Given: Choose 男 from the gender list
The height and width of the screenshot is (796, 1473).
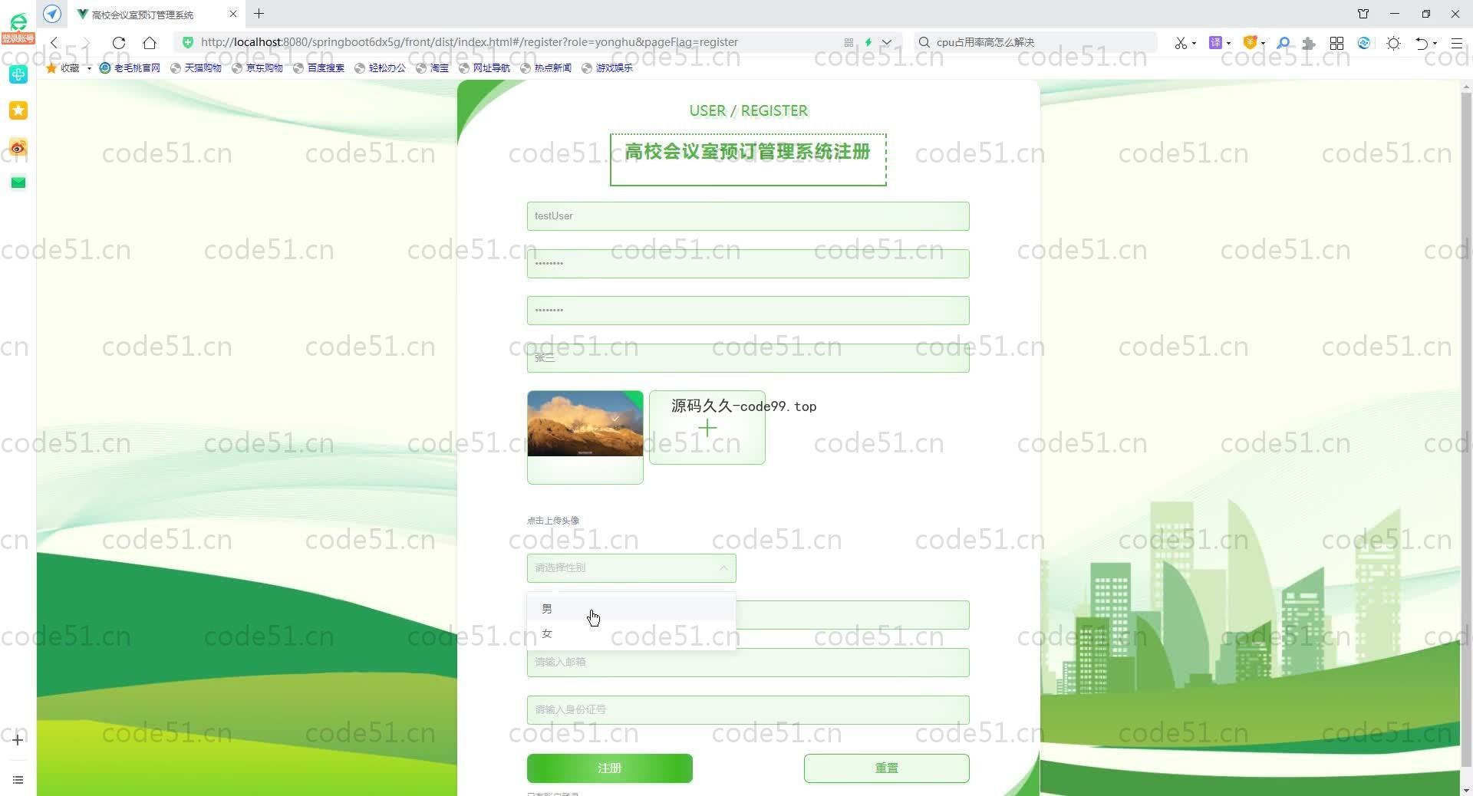Looking at the screenshot, I should click(547, 609).
